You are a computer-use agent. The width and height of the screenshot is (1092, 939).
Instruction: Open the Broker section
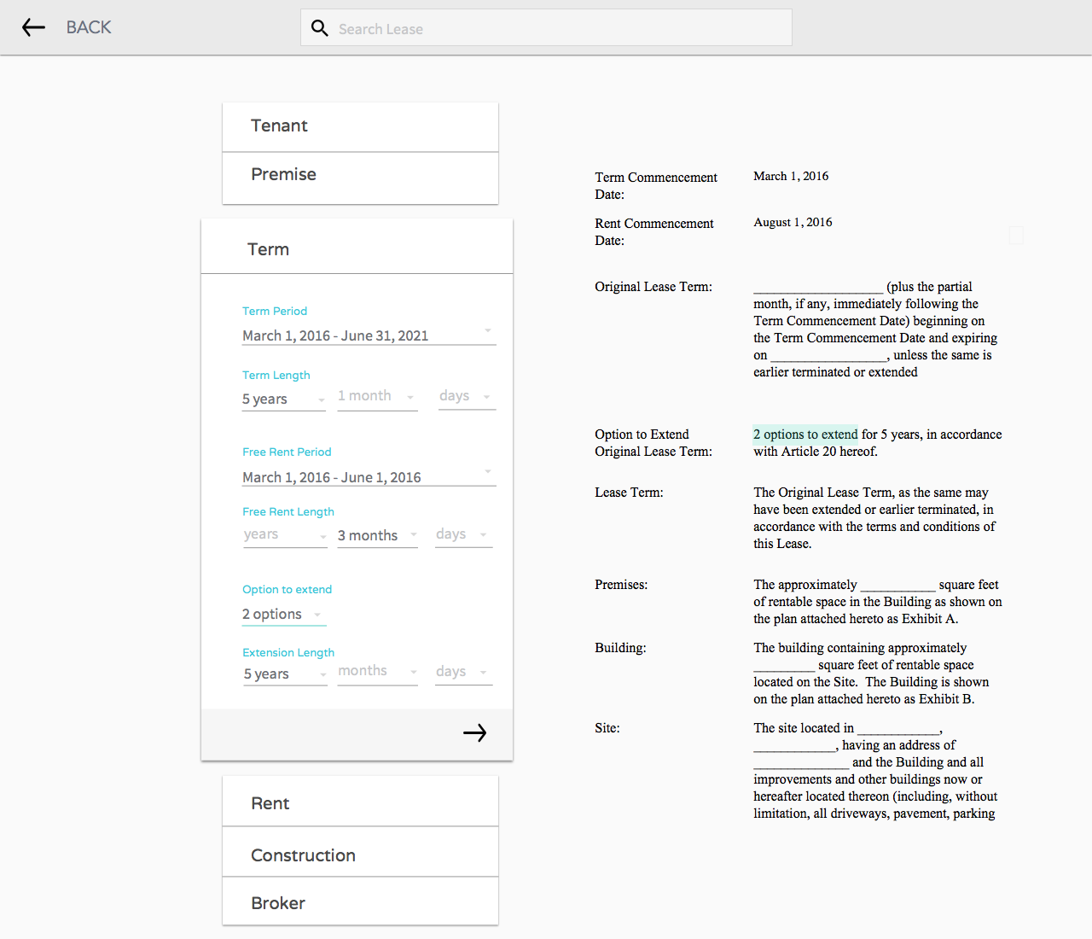pyautogui.click(x=360, y=902)
